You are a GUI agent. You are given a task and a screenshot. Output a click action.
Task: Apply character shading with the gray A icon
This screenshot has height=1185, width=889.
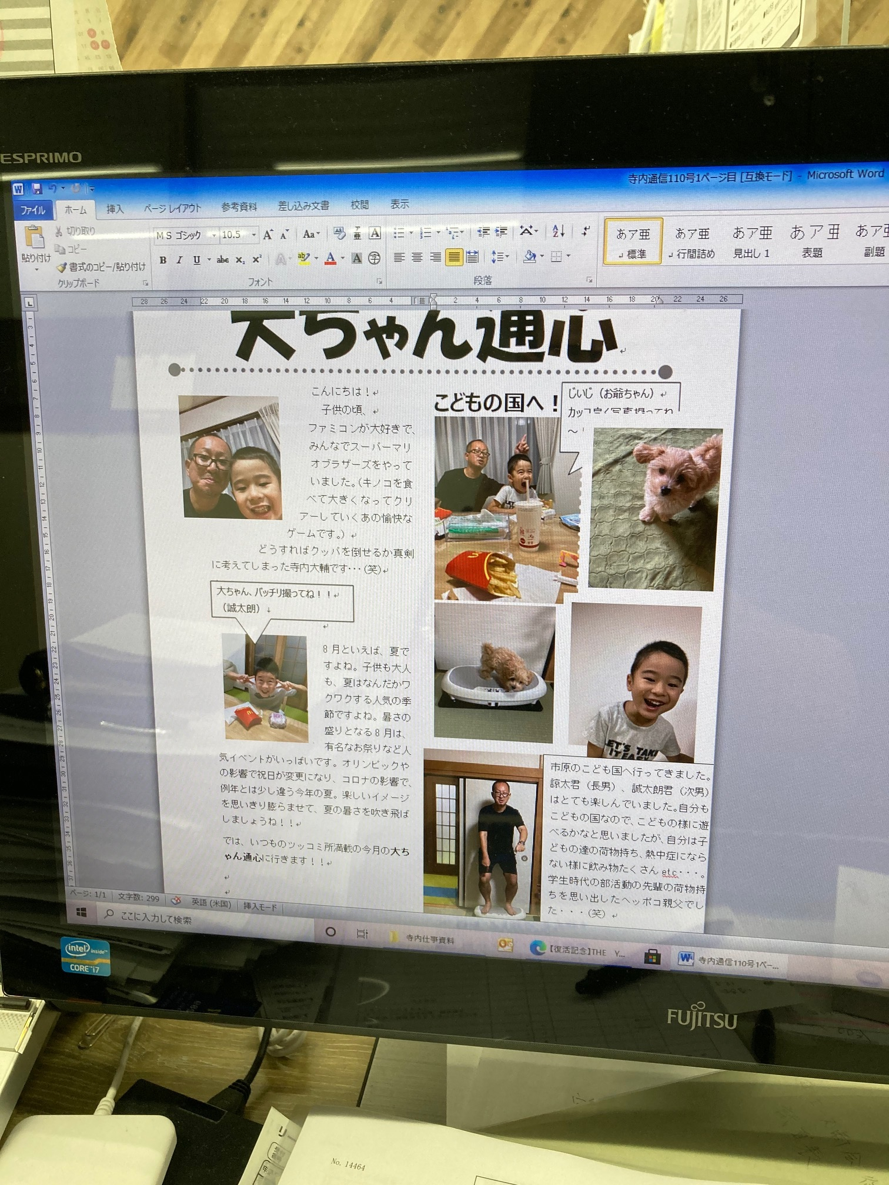356,258
